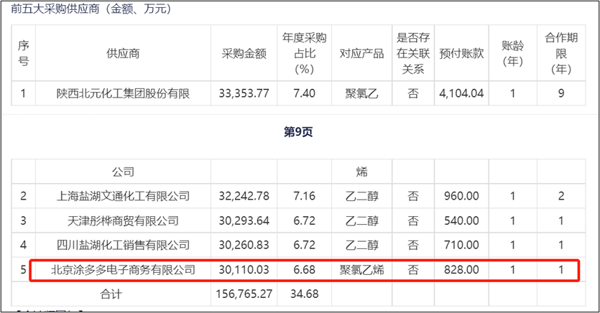Click 6.72 in 四川盐湖化工 row

(x=304, y=245)
